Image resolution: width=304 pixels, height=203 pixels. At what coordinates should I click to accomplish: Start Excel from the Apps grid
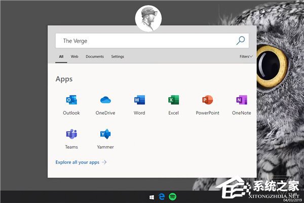coord(173,100)
